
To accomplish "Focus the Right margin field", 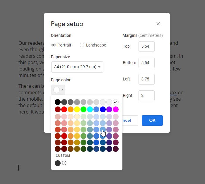I will click(146, 95).
